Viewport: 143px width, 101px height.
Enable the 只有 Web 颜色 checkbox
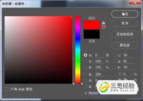pos(6,89)
